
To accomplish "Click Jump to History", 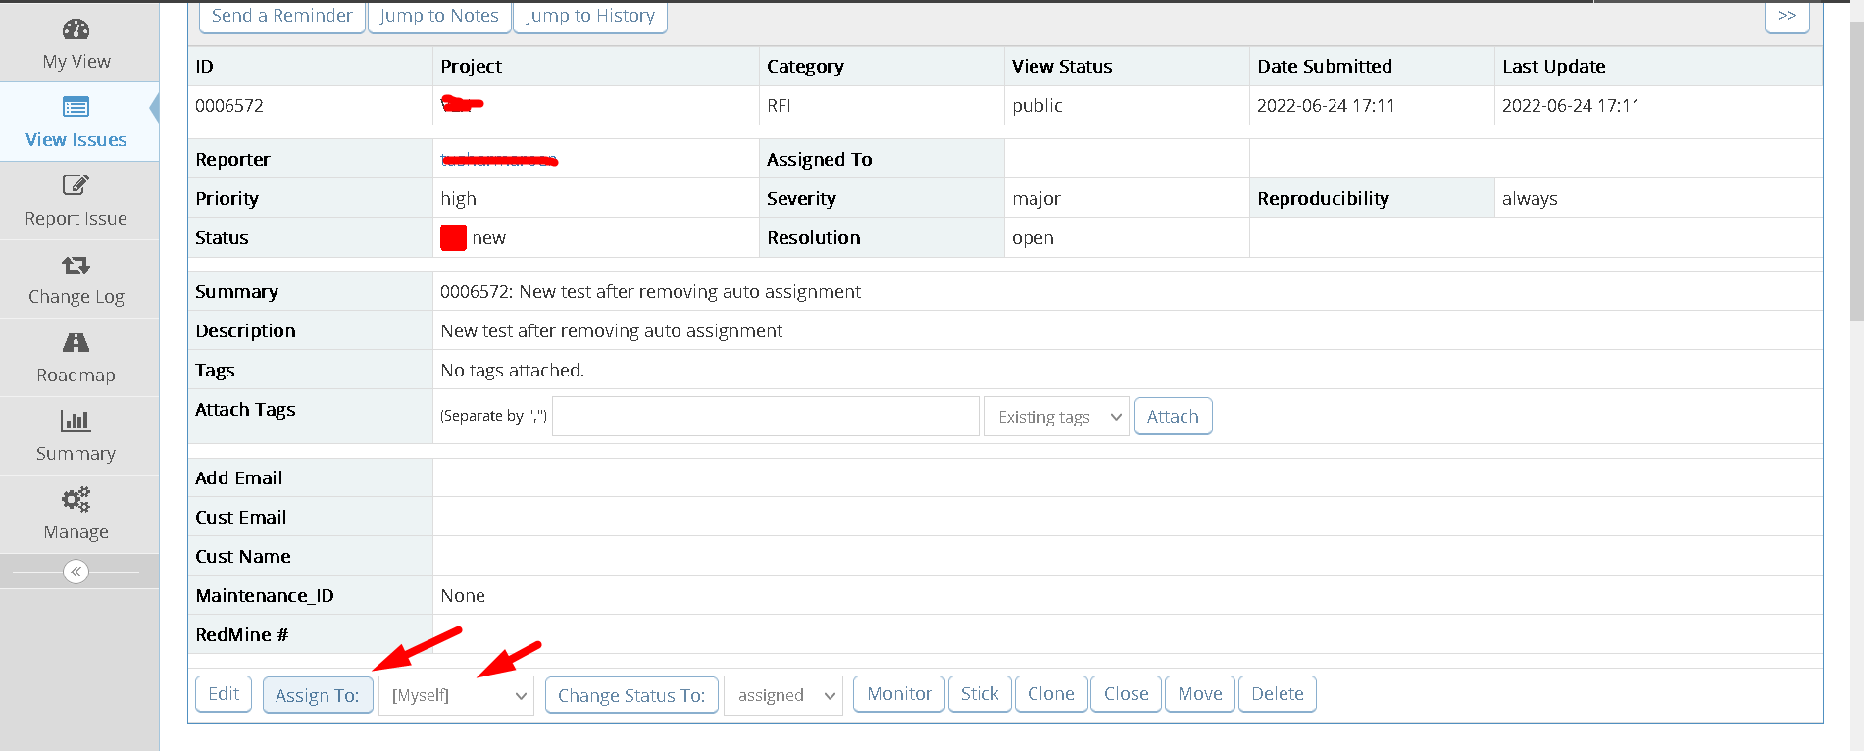I will [x=589, y=16].
